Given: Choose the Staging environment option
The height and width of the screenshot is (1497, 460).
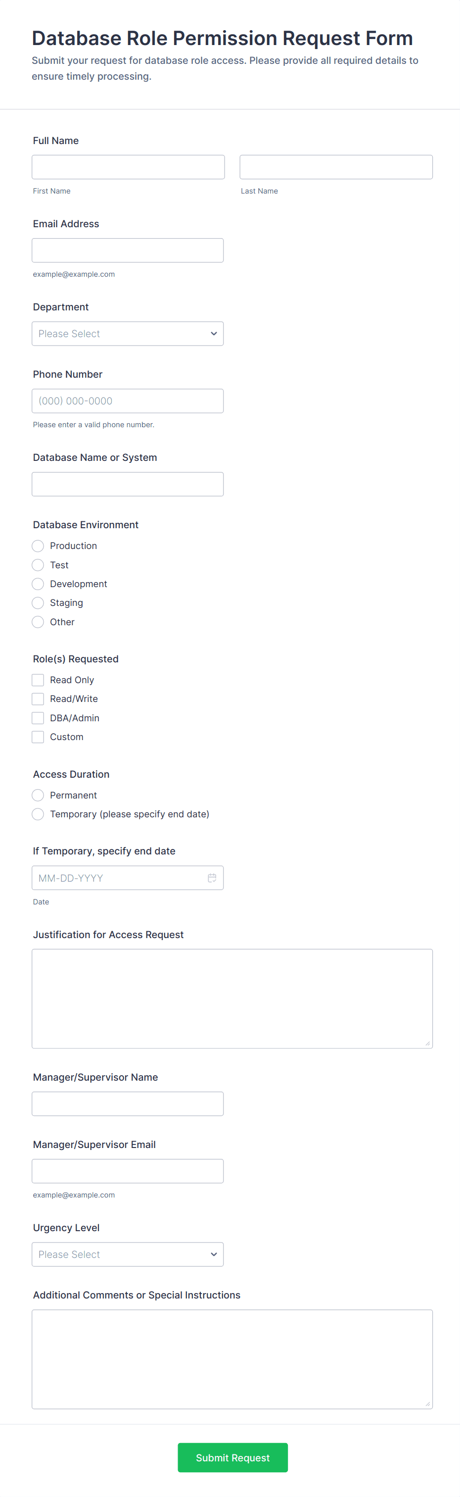Looking at the screenshot, I should [38, 602].
